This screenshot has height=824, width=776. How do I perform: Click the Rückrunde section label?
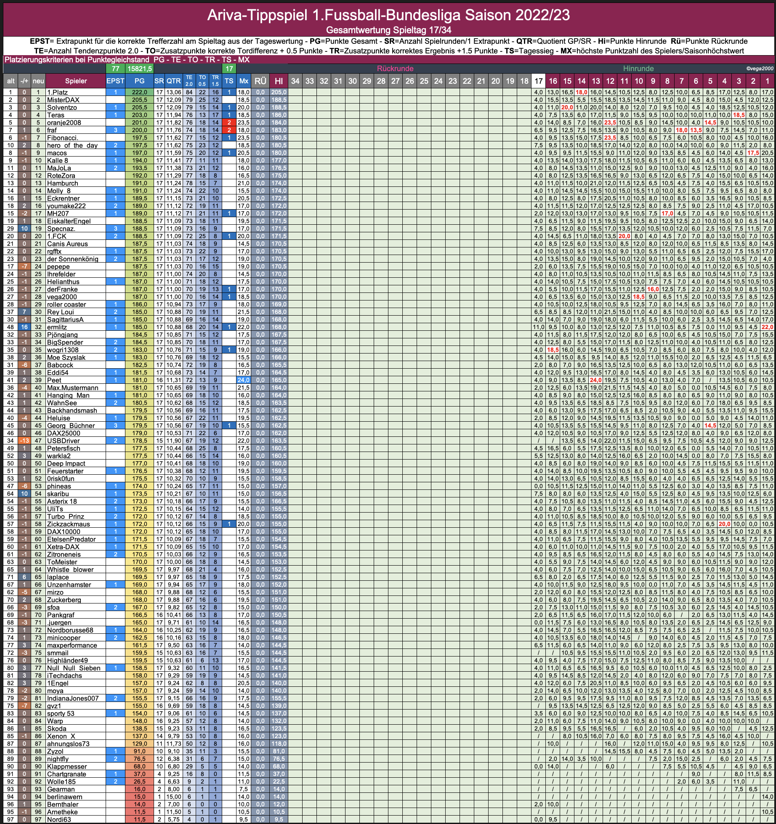coord(395,69)
